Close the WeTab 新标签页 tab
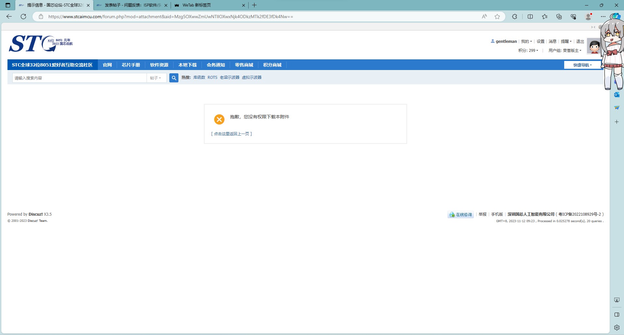 (x=243, y=5)
